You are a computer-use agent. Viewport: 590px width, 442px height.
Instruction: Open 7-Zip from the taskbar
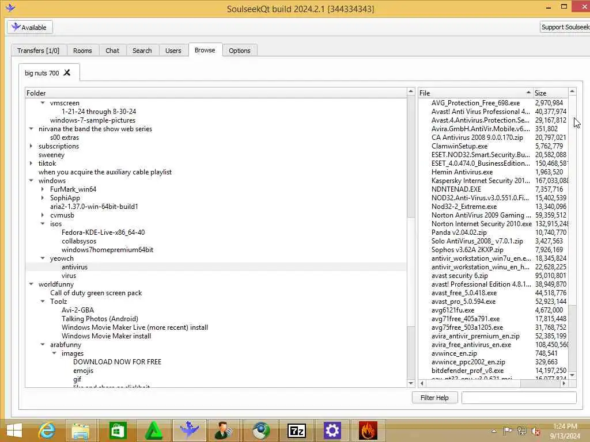coord(297,430)
